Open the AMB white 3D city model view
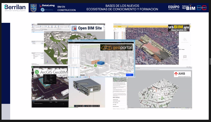 160,89
